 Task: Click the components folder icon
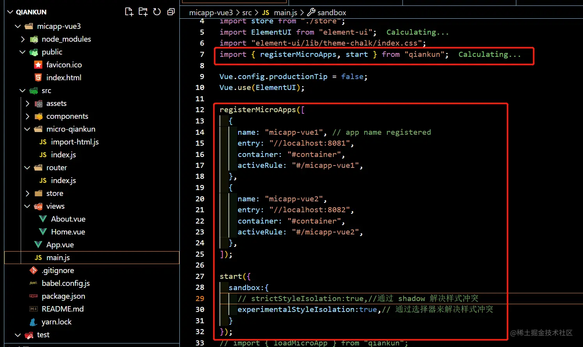(38, 116)
